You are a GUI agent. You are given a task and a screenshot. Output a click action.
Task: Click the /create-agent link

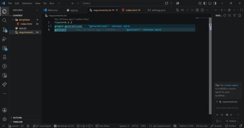point(231,85)
